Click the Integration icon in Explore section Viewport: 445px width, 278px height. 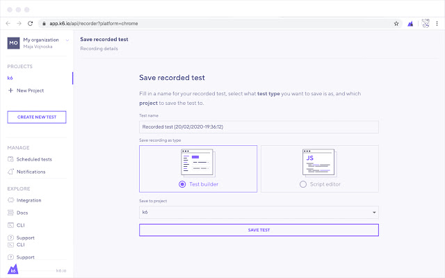tap(11, 200)
